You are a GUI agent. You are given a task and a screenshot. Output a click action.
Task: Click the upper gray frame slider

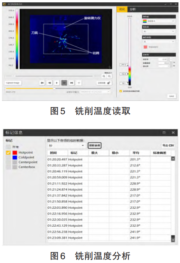[x=53, y=76]
